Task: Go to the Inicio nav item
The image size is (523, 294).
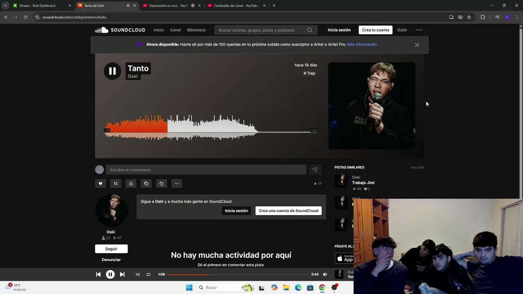Action: coord(159,30)
